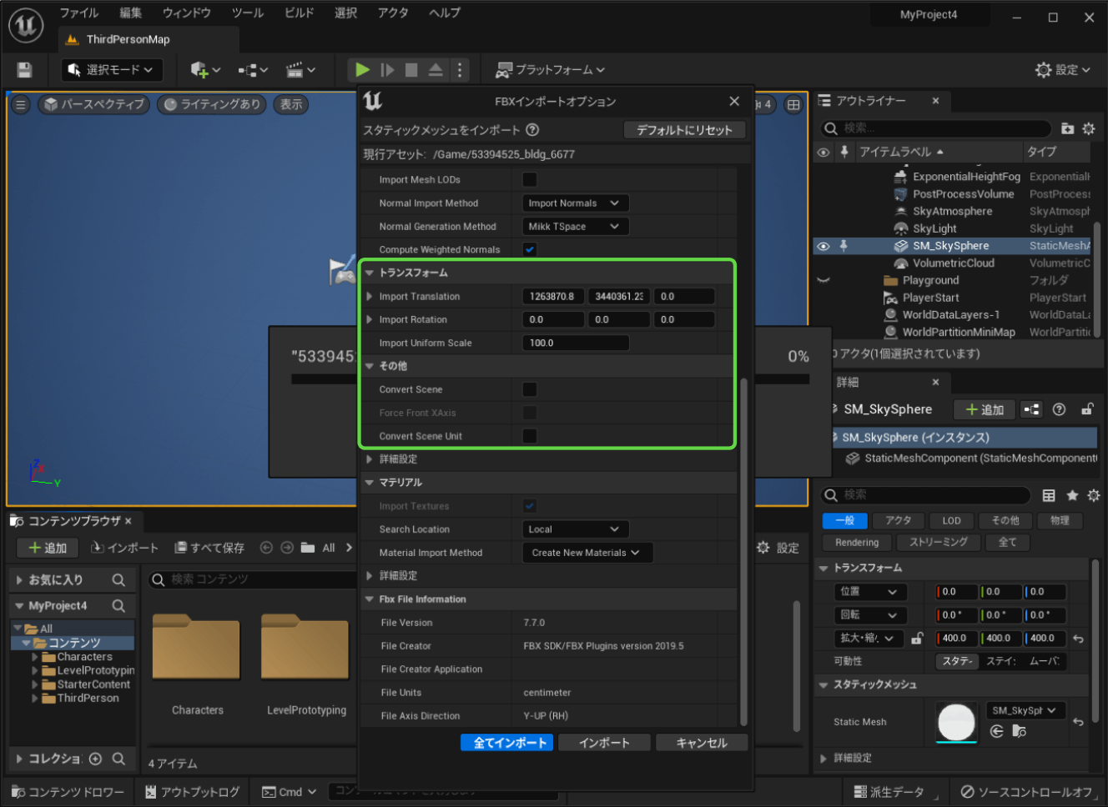This screenshot has width=1108, height=807.
Task: Click the stop simulation button
Action: 411,70
